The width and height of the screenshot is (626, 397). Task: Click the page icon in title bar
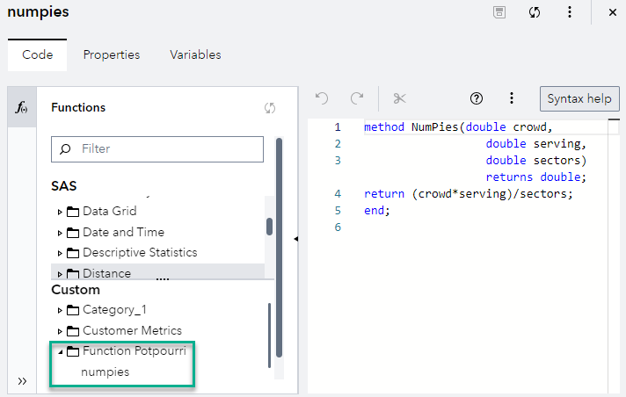click(x=499, y=12)
